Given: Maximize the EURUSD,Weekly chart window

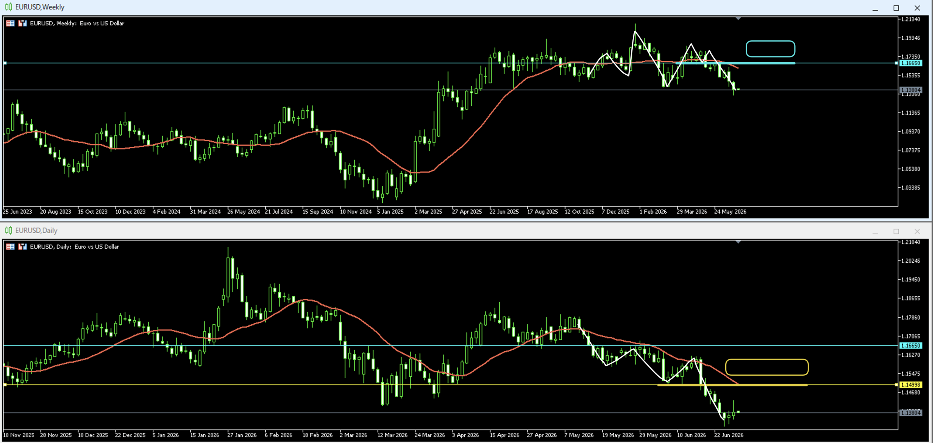Looking at the screenshot, I should pyautogui.click(x=896, y=8).
